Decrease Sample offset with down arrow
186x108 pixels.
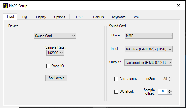point(170,93)
